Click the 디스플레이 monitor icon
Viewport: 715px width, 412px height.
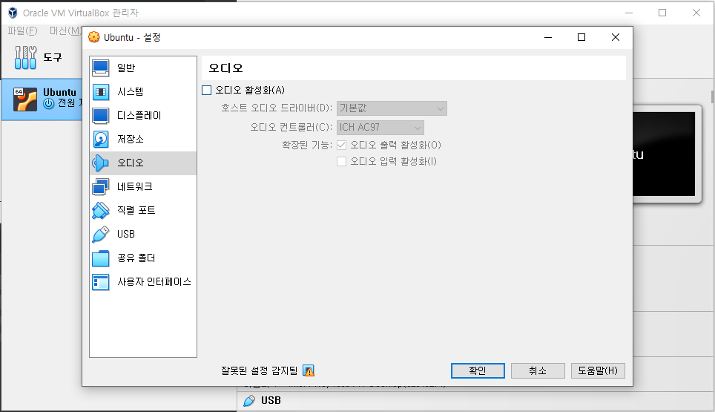tap(100, 115)
